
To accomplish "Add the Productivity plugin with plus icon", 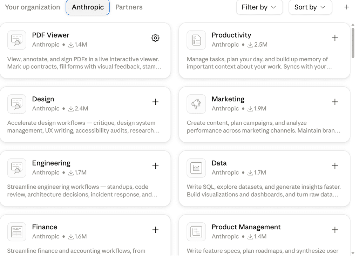I will [x=335, y=38].
